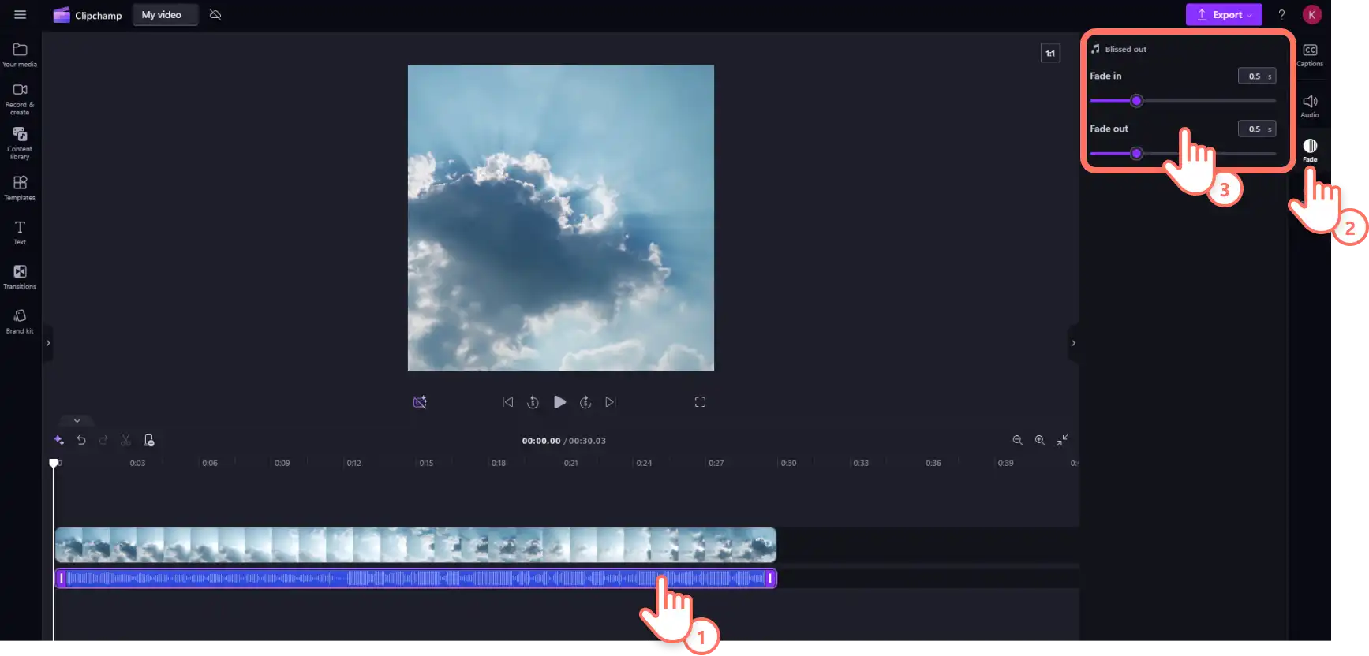
Task: Click the 00:00.00 current time display
Action: coord(541,441)
